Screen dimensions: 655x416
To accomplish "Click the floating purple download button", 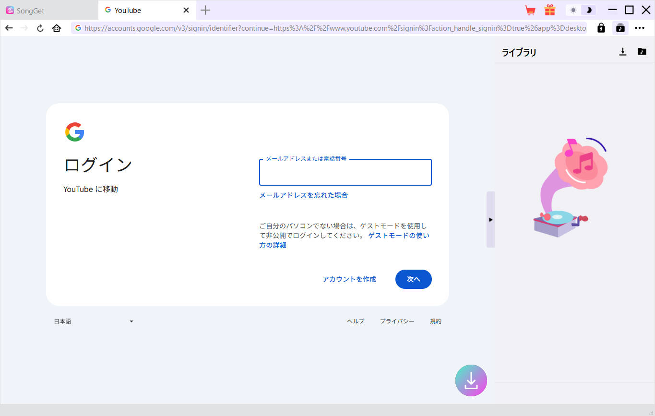I will [x=471, y=380].
